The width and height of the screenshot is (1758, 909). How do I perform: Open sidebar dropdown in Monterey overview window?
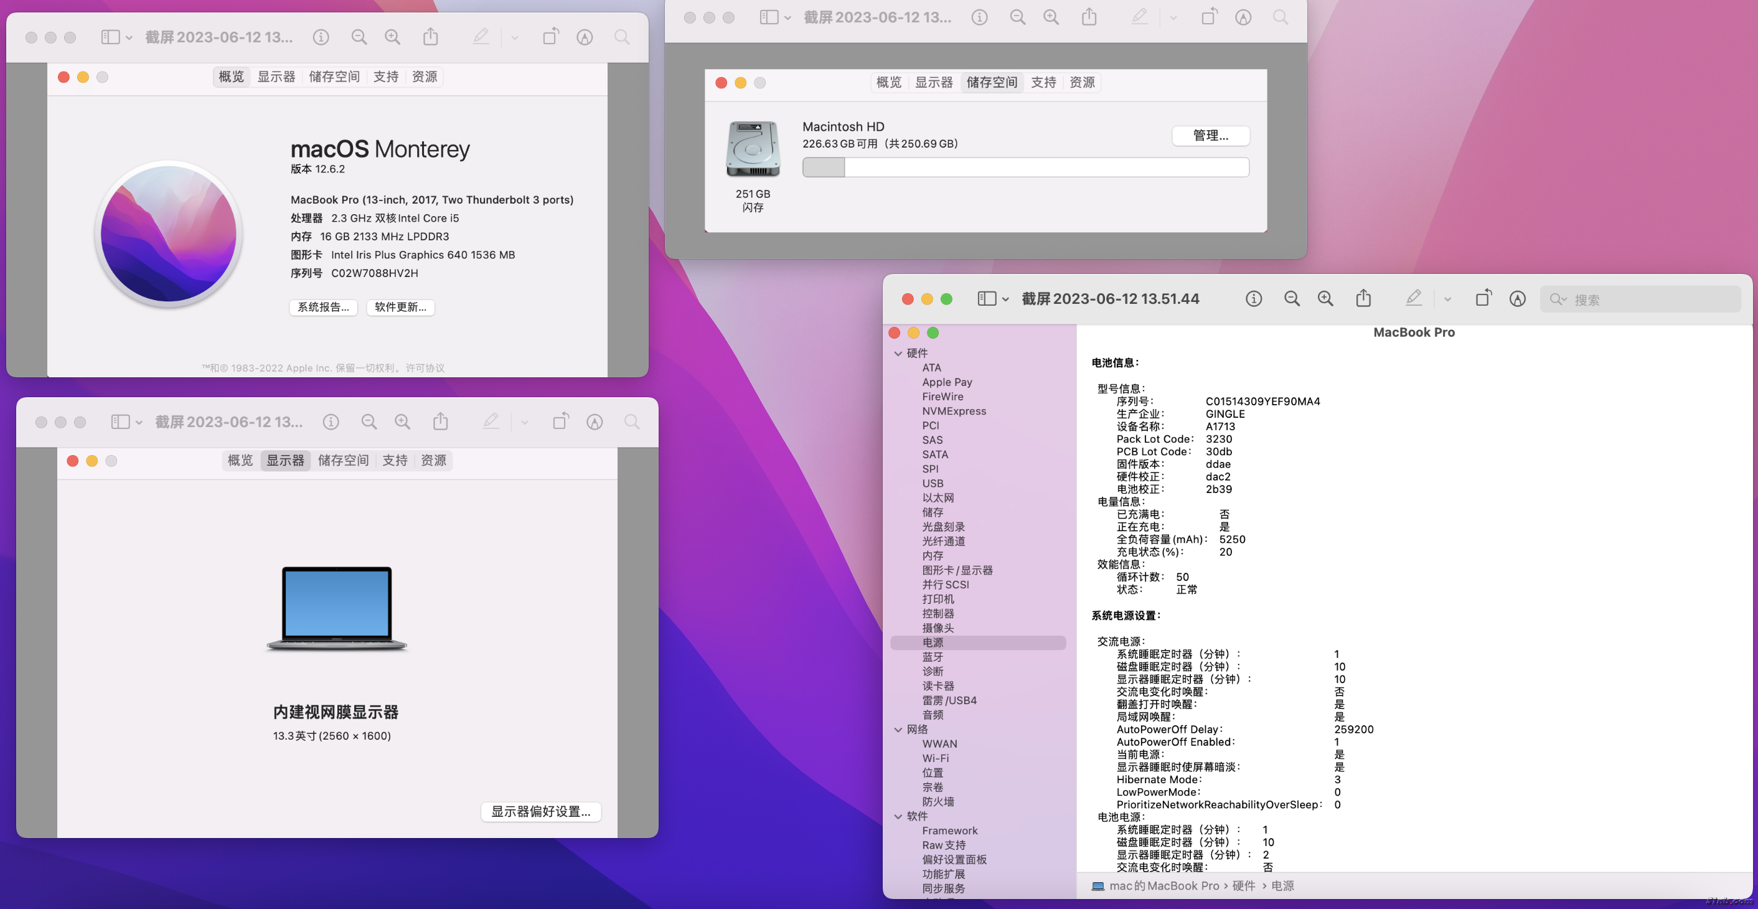click(x=116, y=37)
